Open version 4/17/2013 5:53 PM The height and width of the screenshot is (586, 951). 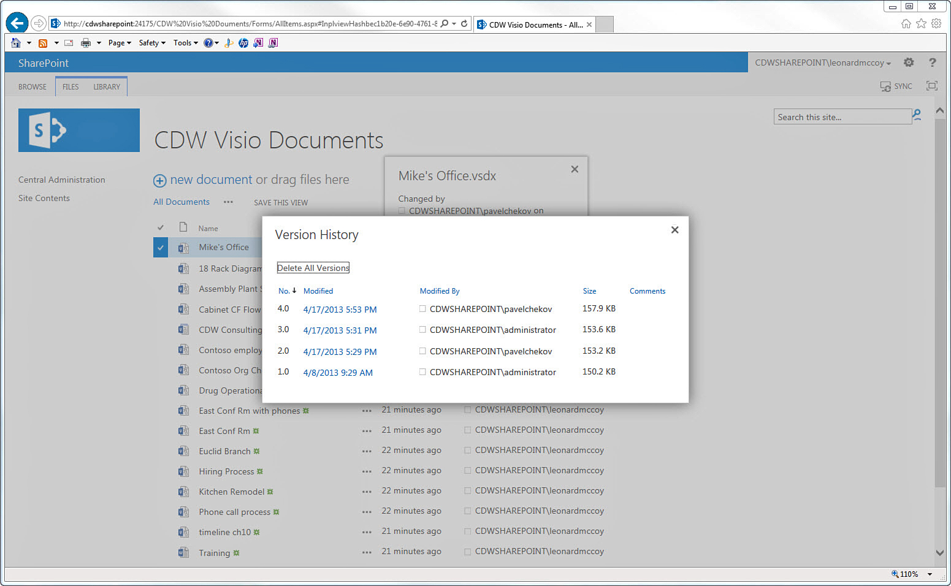(x=340, y=310)
